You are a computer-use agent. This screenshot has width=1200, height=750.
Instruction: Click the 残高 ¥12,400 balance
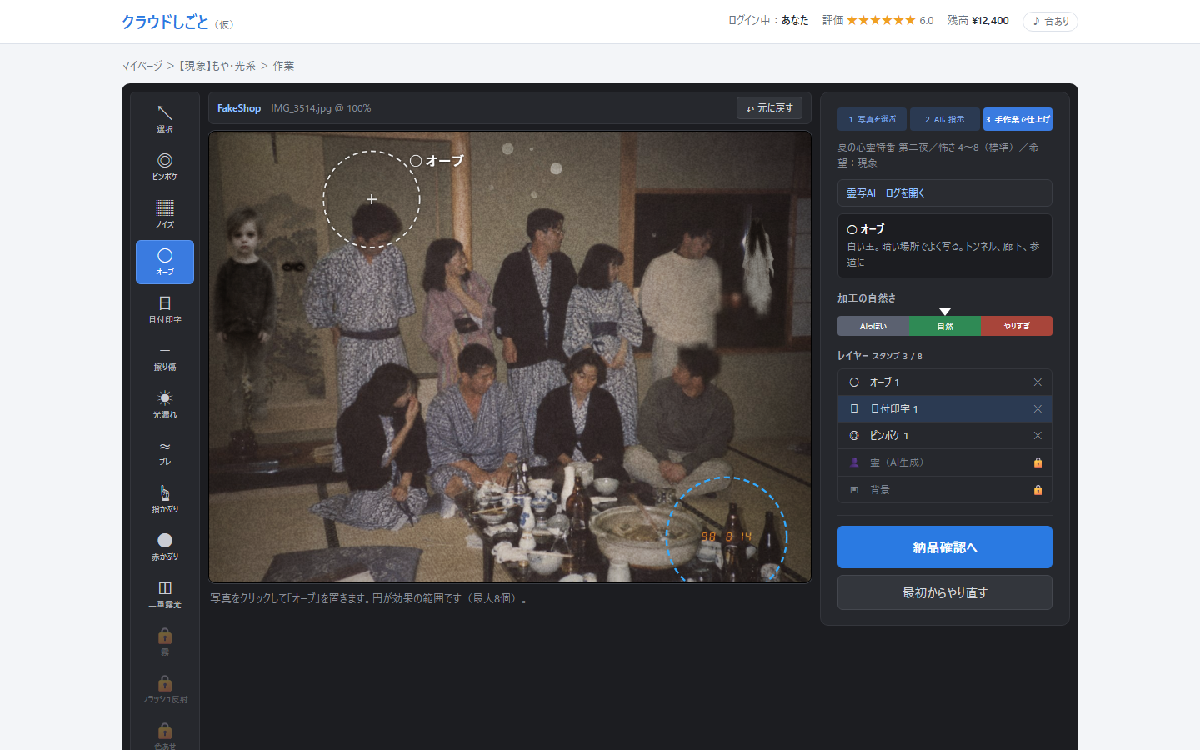977,21
